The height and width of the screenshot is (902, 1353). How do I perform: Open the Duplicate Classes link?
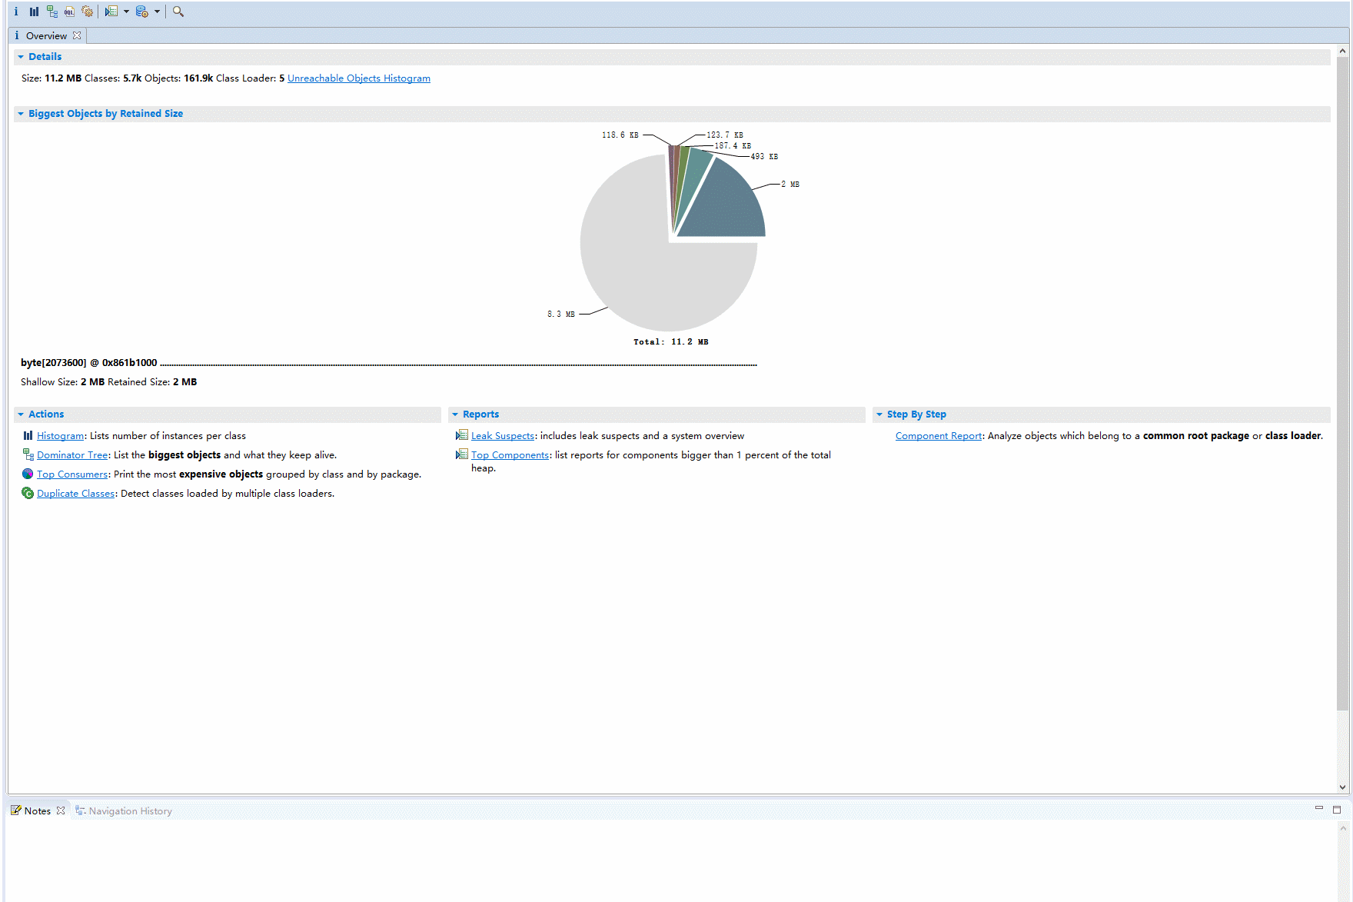76,494
